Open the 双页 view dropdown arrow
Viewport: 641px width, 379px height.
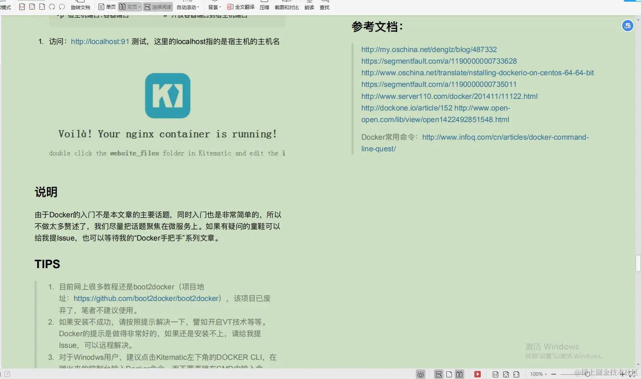pos(139,7)
